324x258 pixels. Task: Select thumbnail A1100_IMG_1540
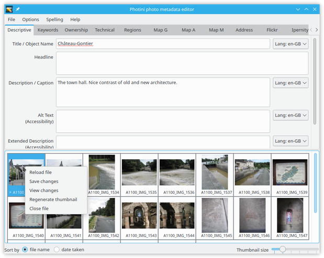coord(26,218)
